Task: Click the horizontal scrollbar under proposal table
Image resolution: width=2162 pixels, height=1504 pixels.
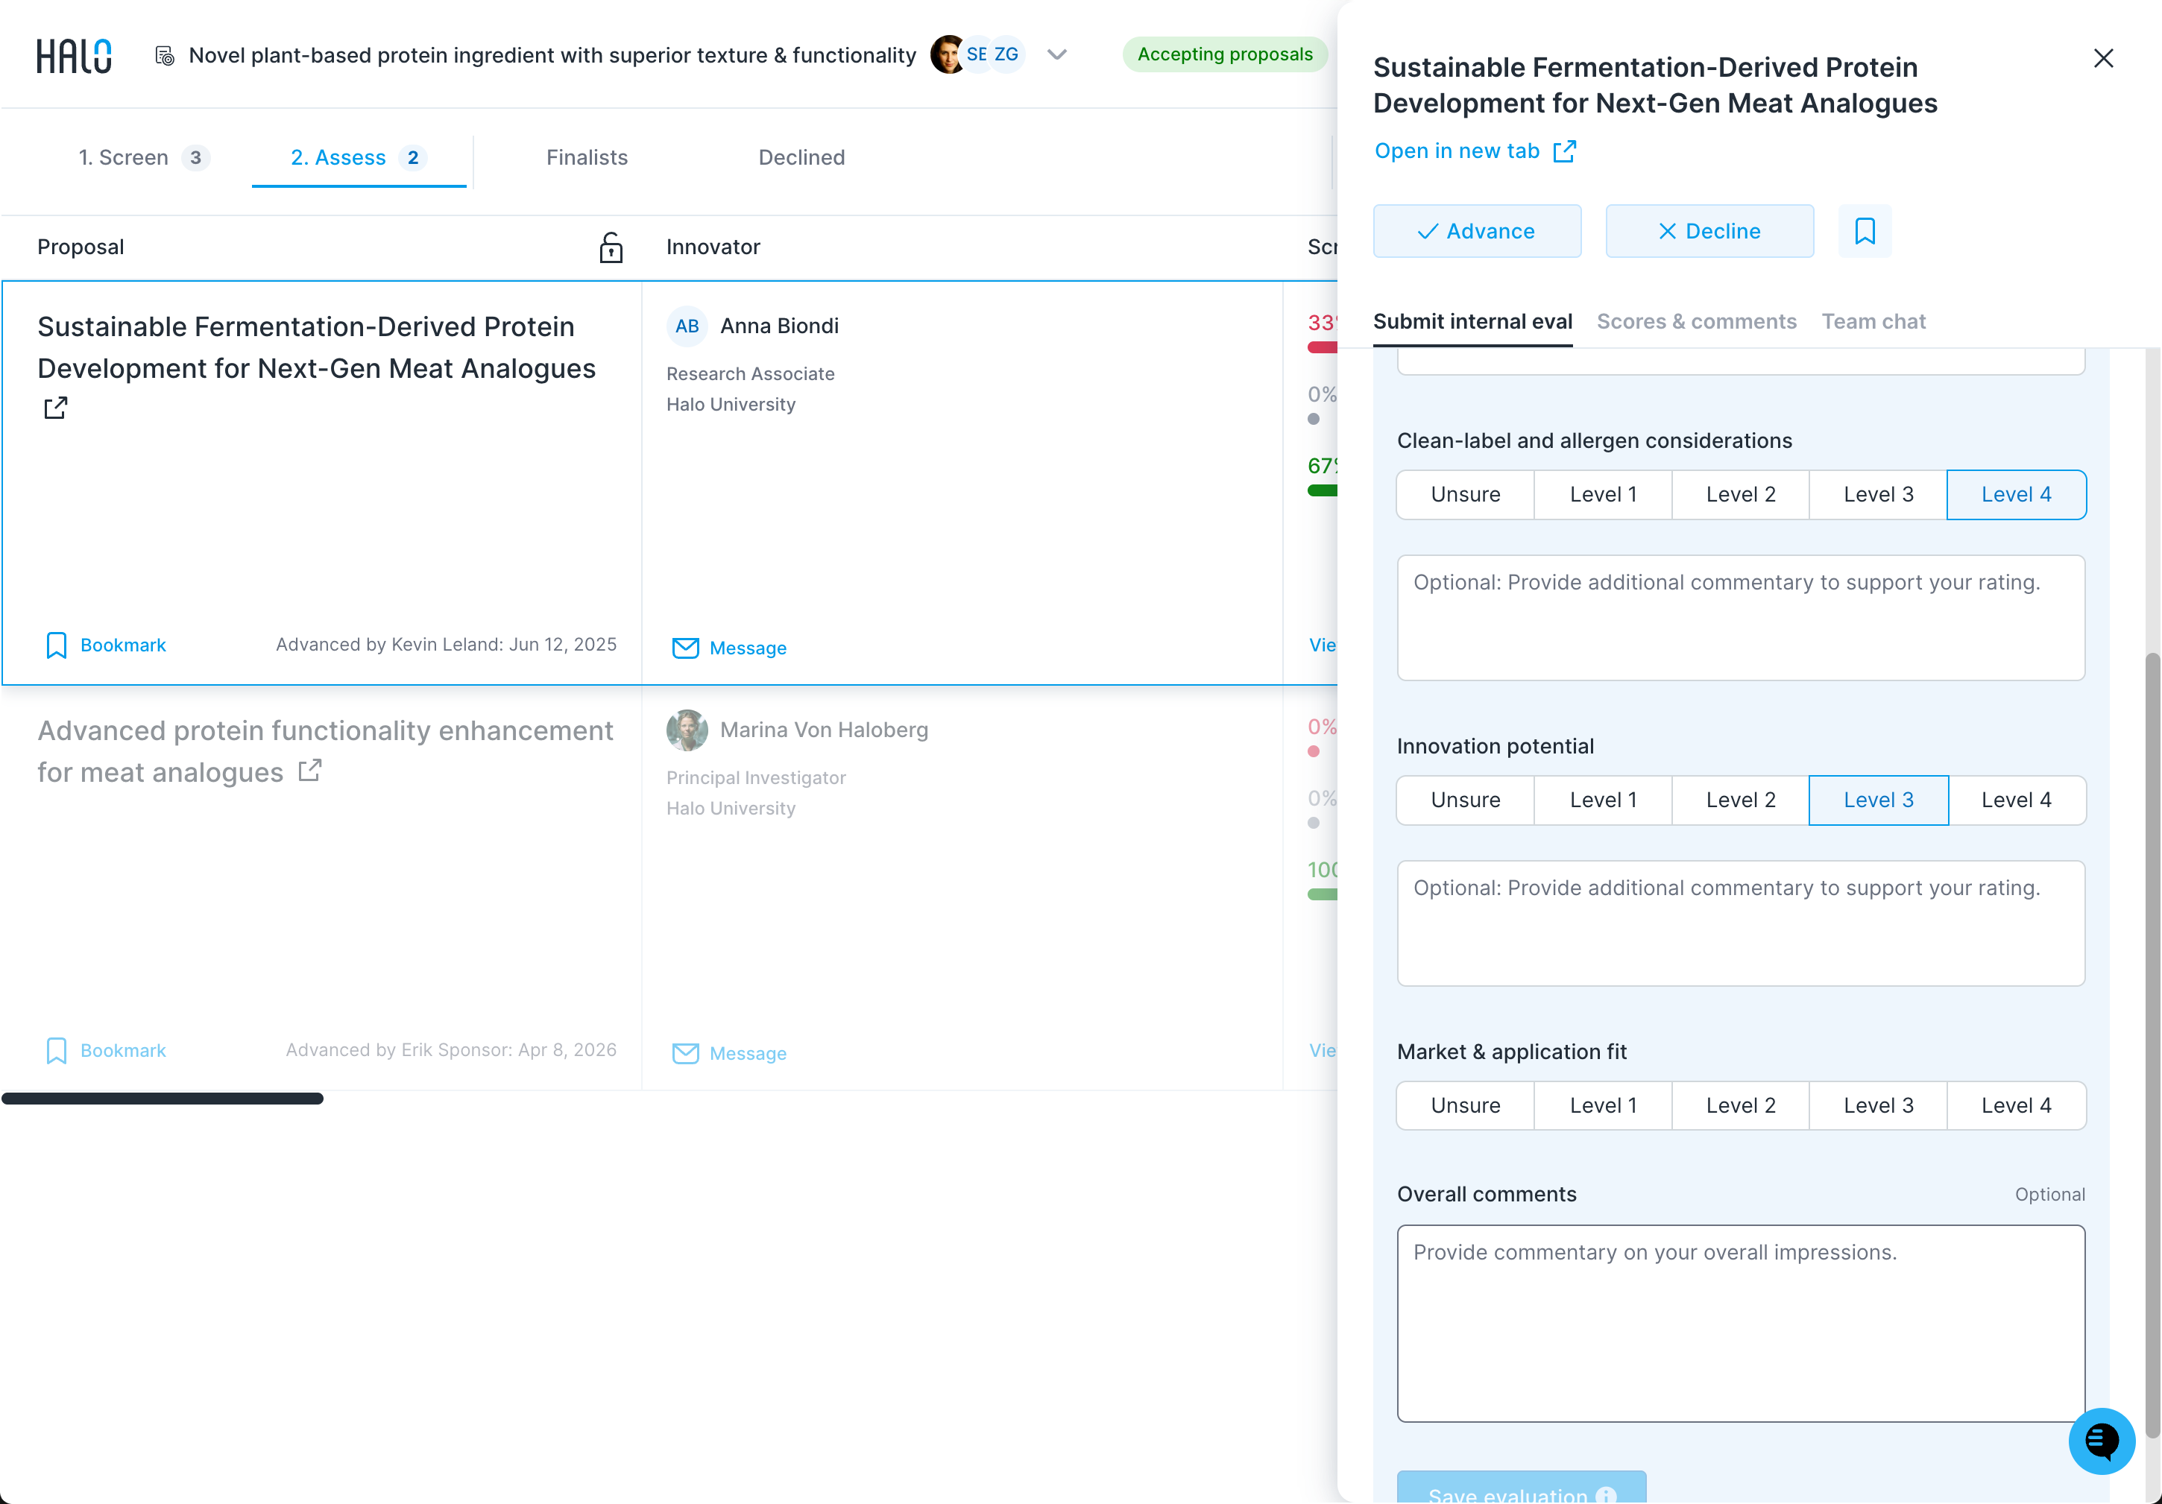Action: pos(163,1099)
